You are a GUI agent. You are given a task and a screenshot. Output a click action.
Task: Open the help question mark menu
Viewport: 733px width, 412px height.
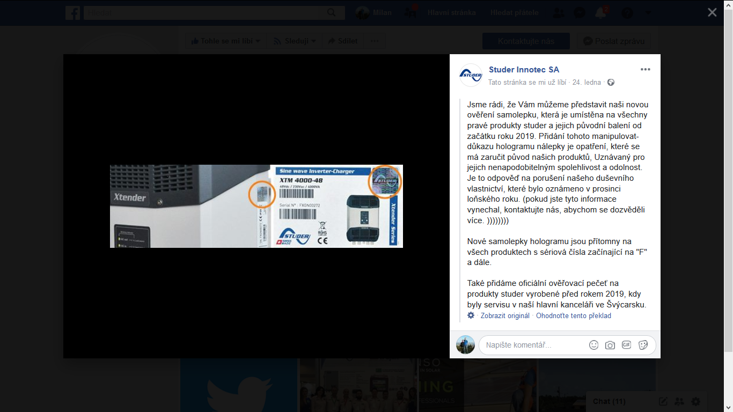(627, 13)
